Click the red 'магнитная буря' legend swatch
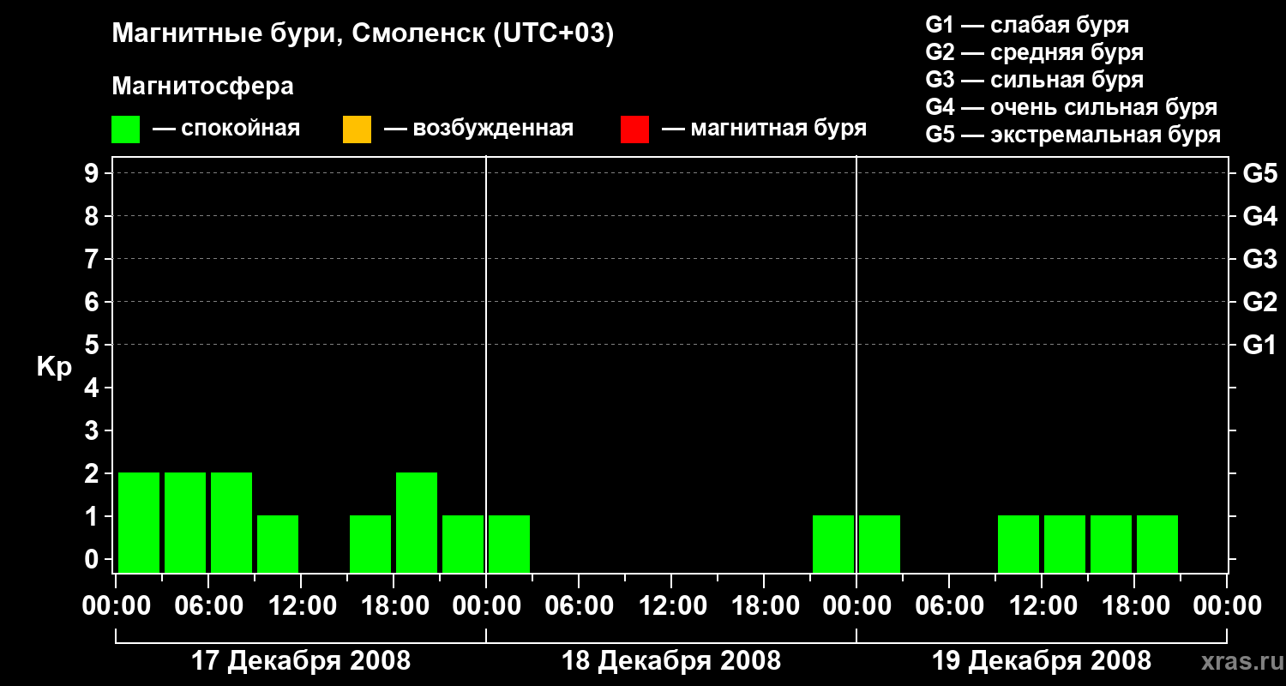The width and height of the screenshot is (1286, 686). click(634, 129)
